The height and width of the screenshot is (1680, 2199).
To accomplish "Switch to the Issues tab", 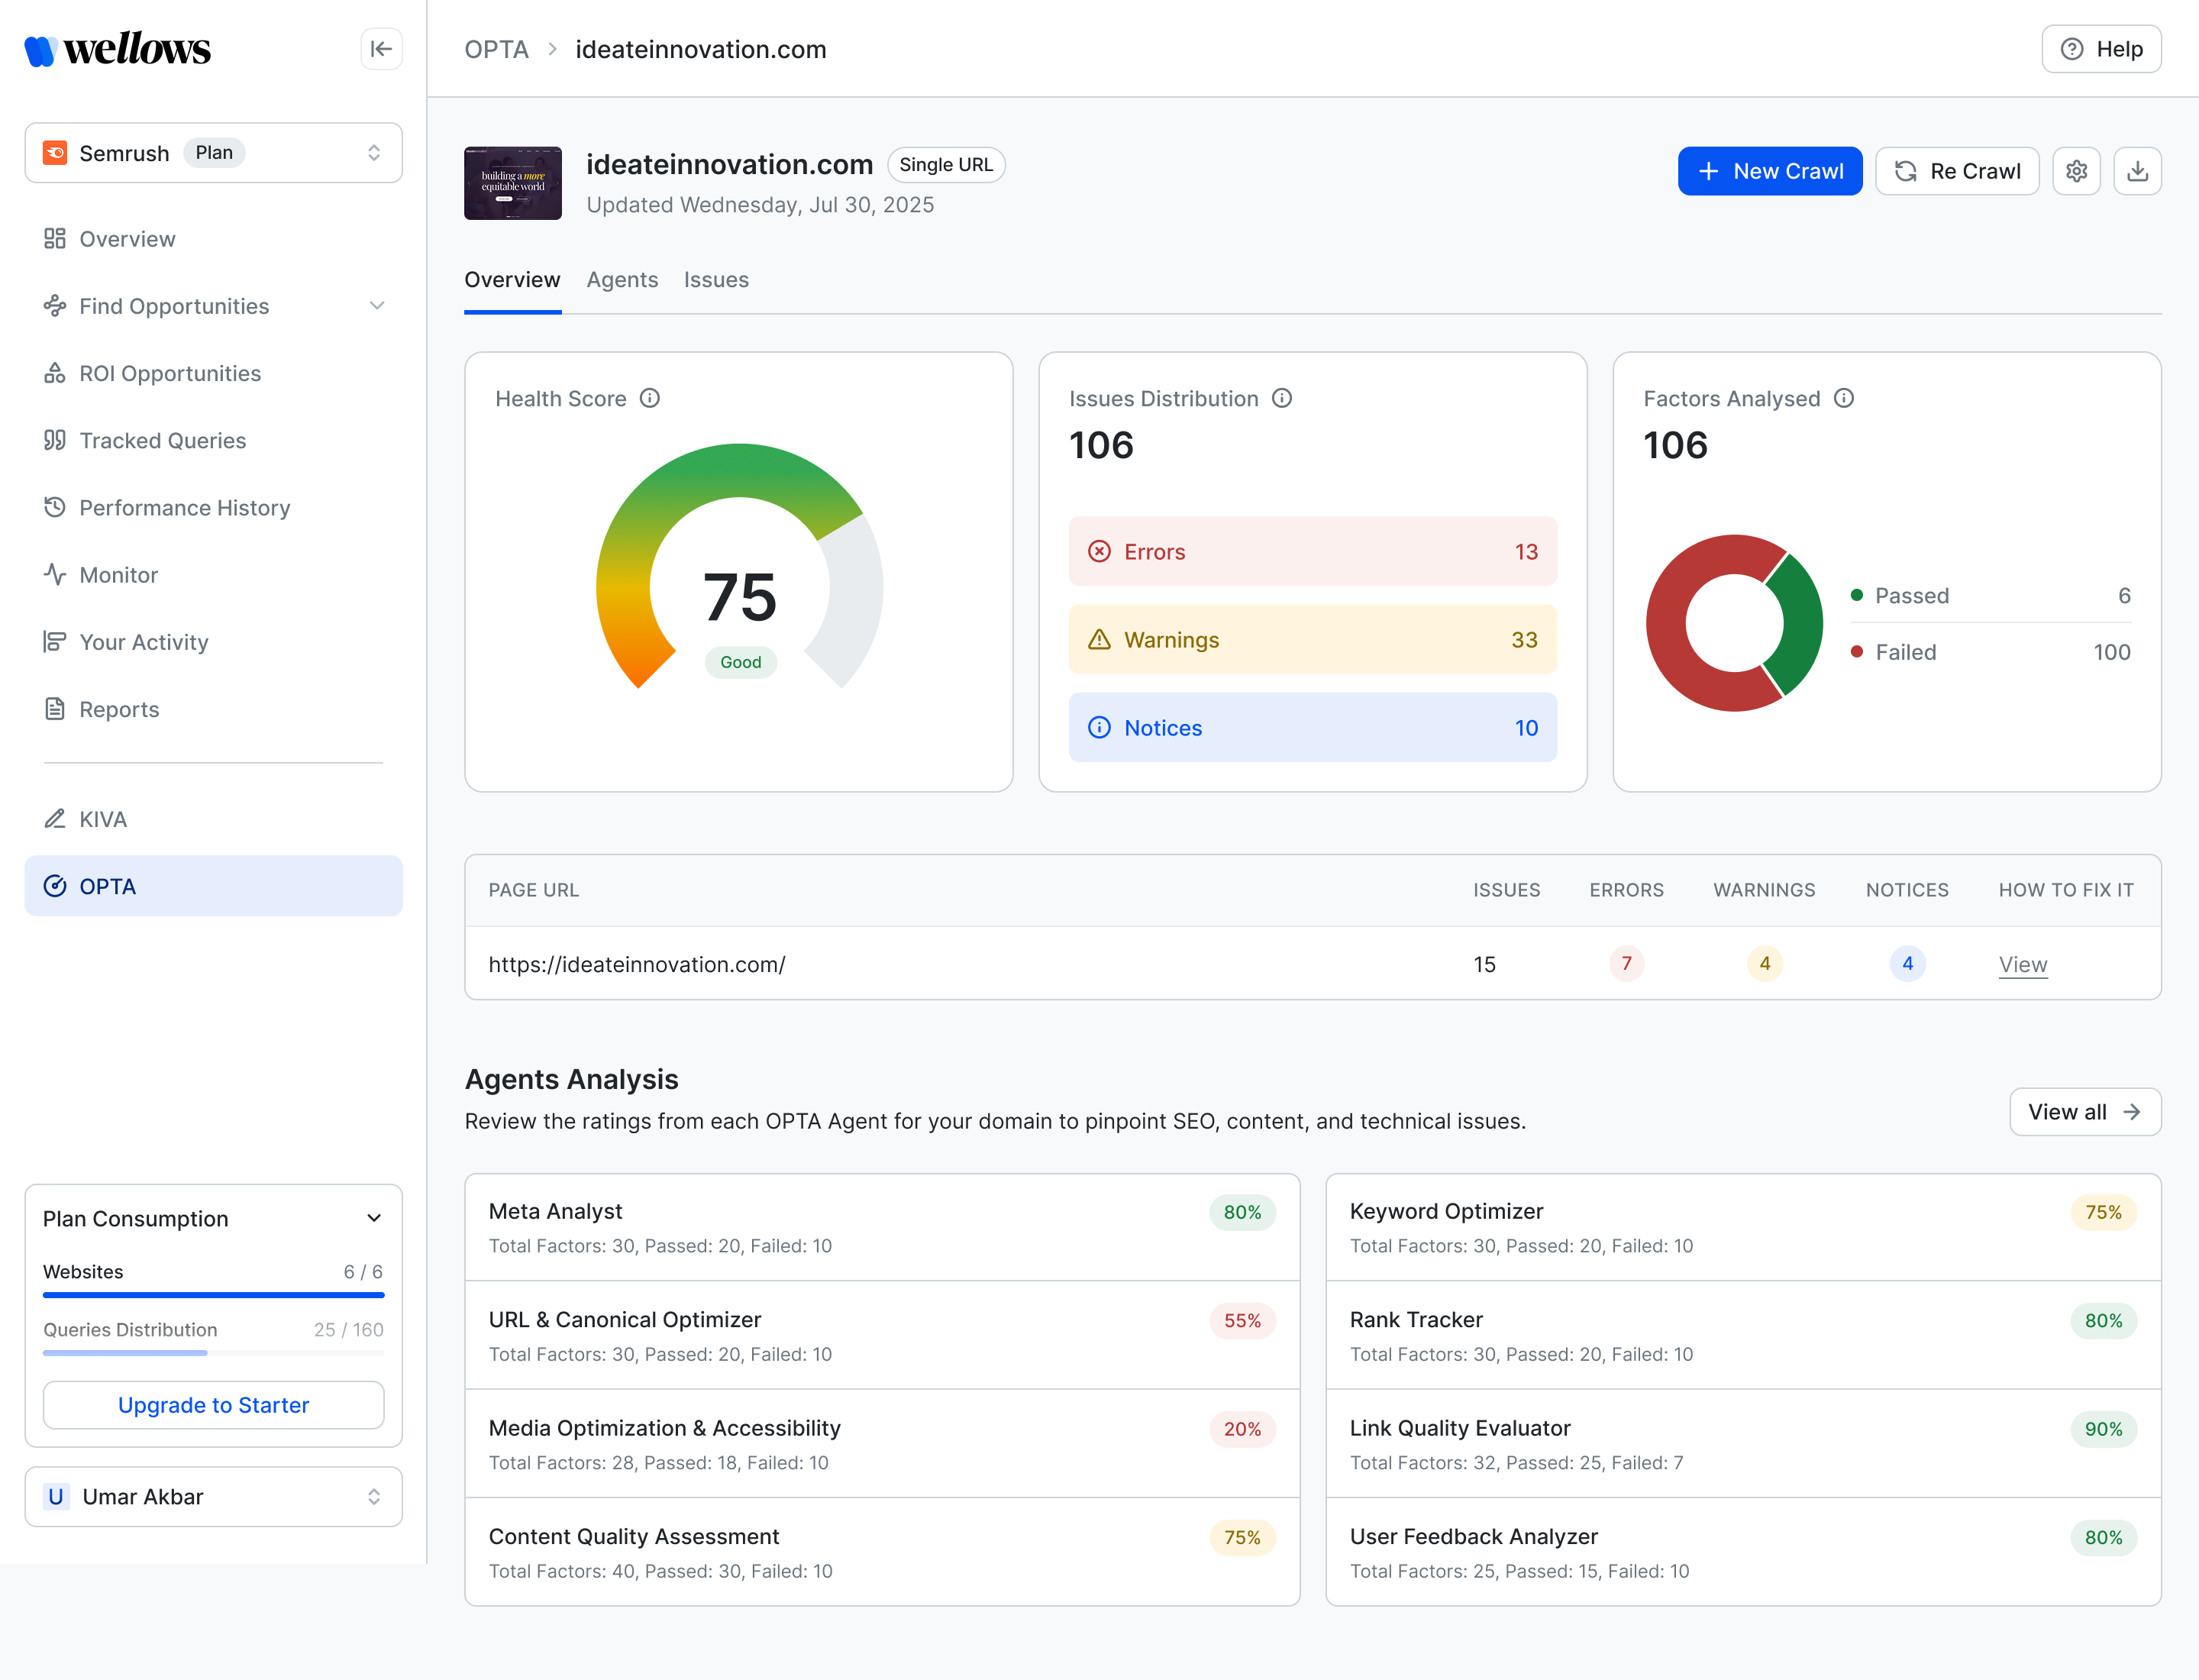I will point(716,280).
